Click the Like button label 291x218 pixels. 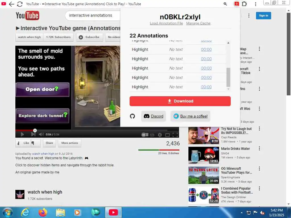26,143
